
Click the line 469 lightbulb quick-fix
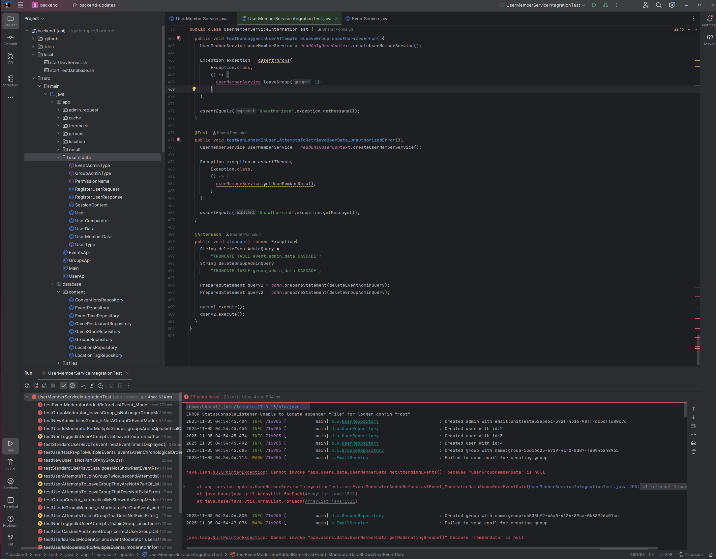coord(194,89)
